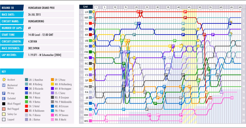Image resolution: width=246 pixels, height=128 pixels.
Task: Click the accident icon beside LH on grid
Action: tap(94, 12)
